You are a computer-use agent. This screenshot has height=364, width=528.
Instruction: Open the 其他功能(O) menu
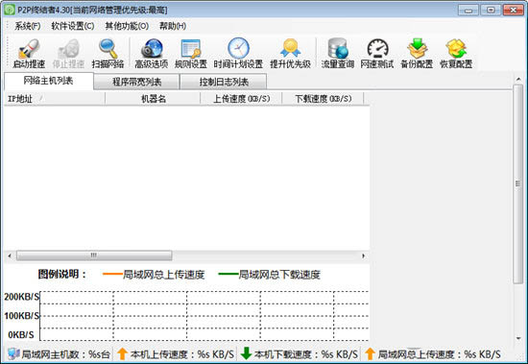click(127, 26)
